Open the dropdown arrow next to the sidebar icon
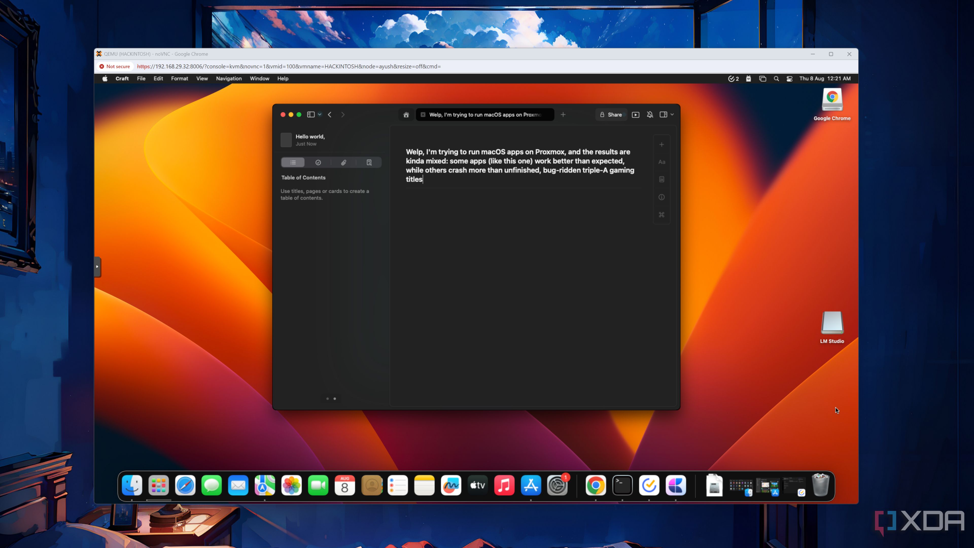Viewport: 974px width, 548px height. pyautogui.click(x=320, y=115)
